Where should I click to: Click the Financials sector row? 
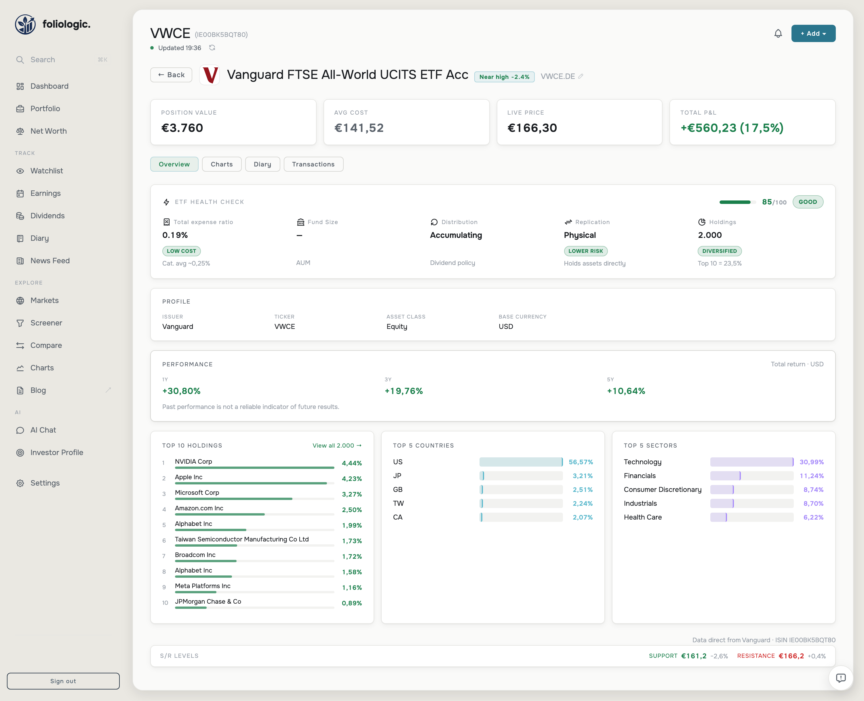click(x=724, y=476)
